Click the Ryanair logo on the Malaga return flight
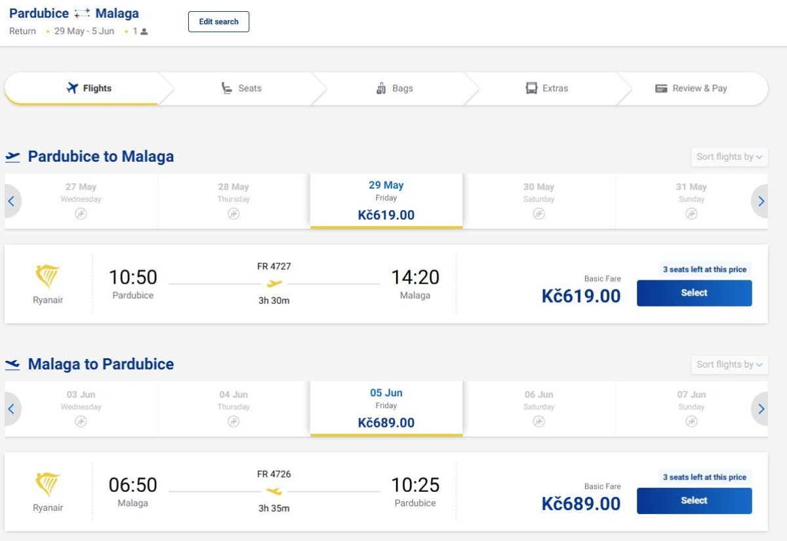The height and width of the screenshot is (541, 787). (x=48, y=485)
